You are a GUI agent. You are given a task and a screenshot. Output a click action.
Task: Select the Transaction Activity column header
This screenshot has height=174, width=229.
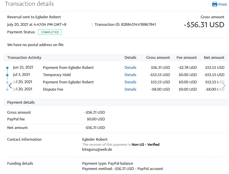pyautogui.click(x=24, y=58)
